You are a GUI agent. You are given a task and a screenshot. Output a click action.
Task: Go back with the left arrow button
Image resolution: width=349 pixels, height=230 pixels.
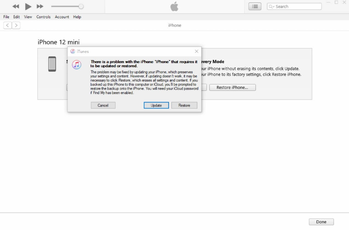7,25
